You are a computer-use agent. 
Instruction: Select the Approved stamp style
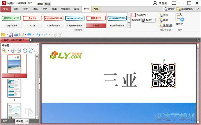11,20
